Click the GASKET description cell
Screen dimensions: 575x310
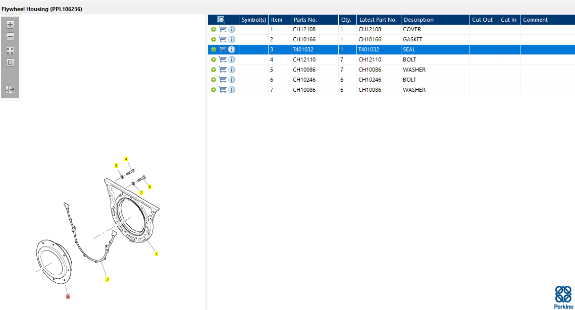435,39
